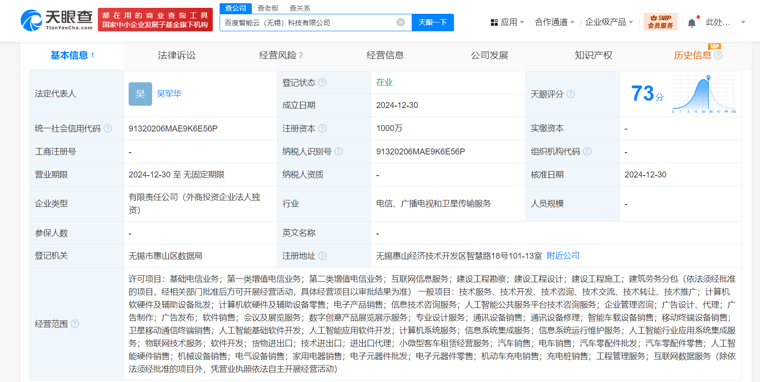
Task: Select the 法律诉讼 tab
Action: pos(176,55)
